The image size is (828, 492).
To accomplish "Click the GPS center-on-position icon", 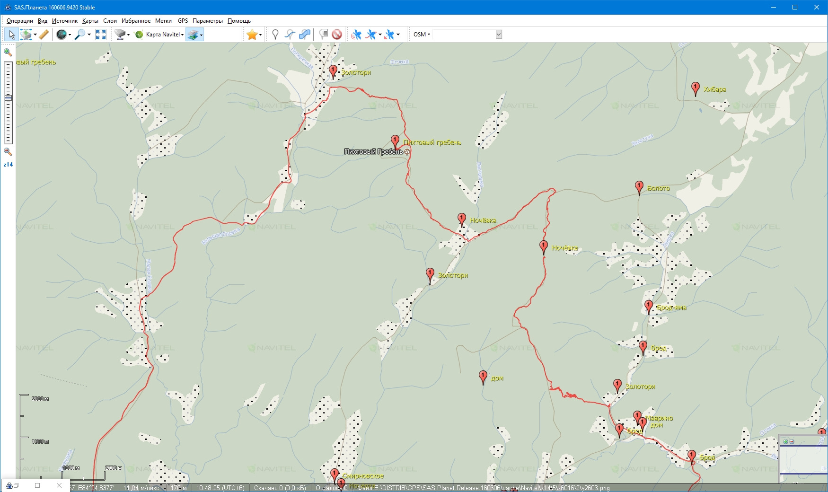I will (x=389, y=35).
